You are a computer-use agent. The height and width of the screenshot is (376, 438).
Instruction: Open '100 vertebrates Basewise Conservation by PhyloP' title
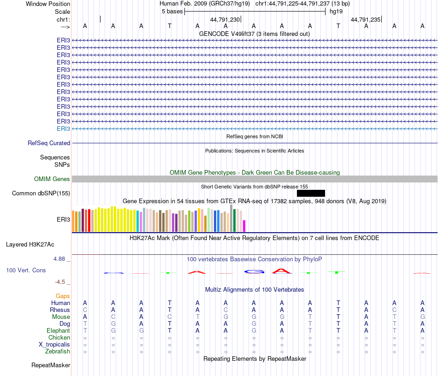tap(255, 259)
